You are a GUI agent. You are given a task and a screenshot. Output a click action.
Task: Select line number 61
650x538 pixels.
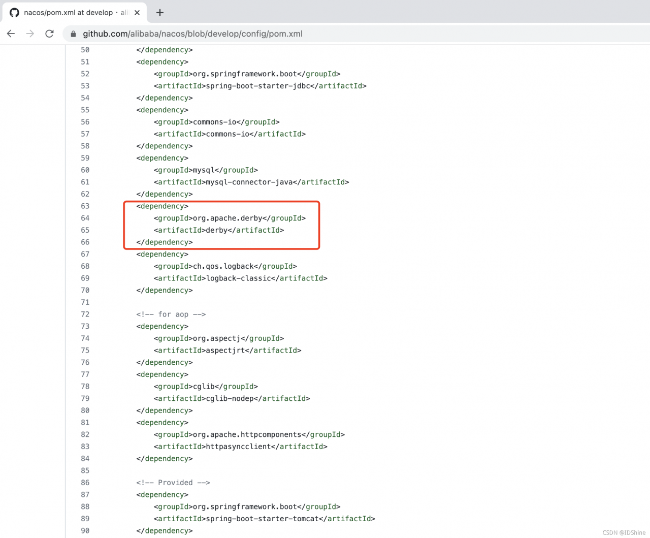(x=85, y=182)
